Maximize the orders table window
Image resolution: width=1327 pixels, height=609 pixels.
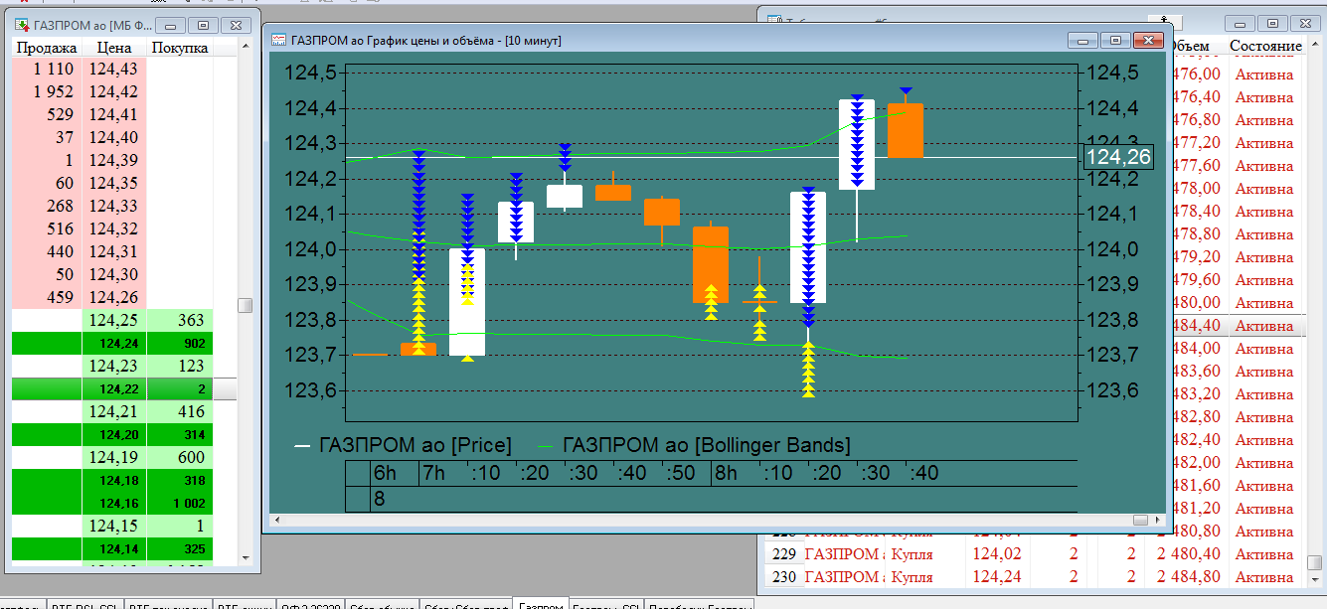[1271, 22]
